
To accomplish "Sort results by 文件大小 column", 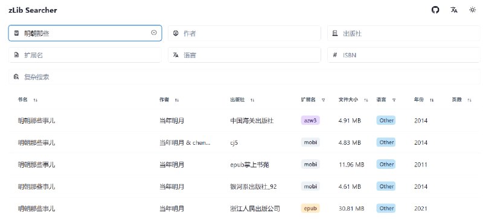I will (366, 100).
